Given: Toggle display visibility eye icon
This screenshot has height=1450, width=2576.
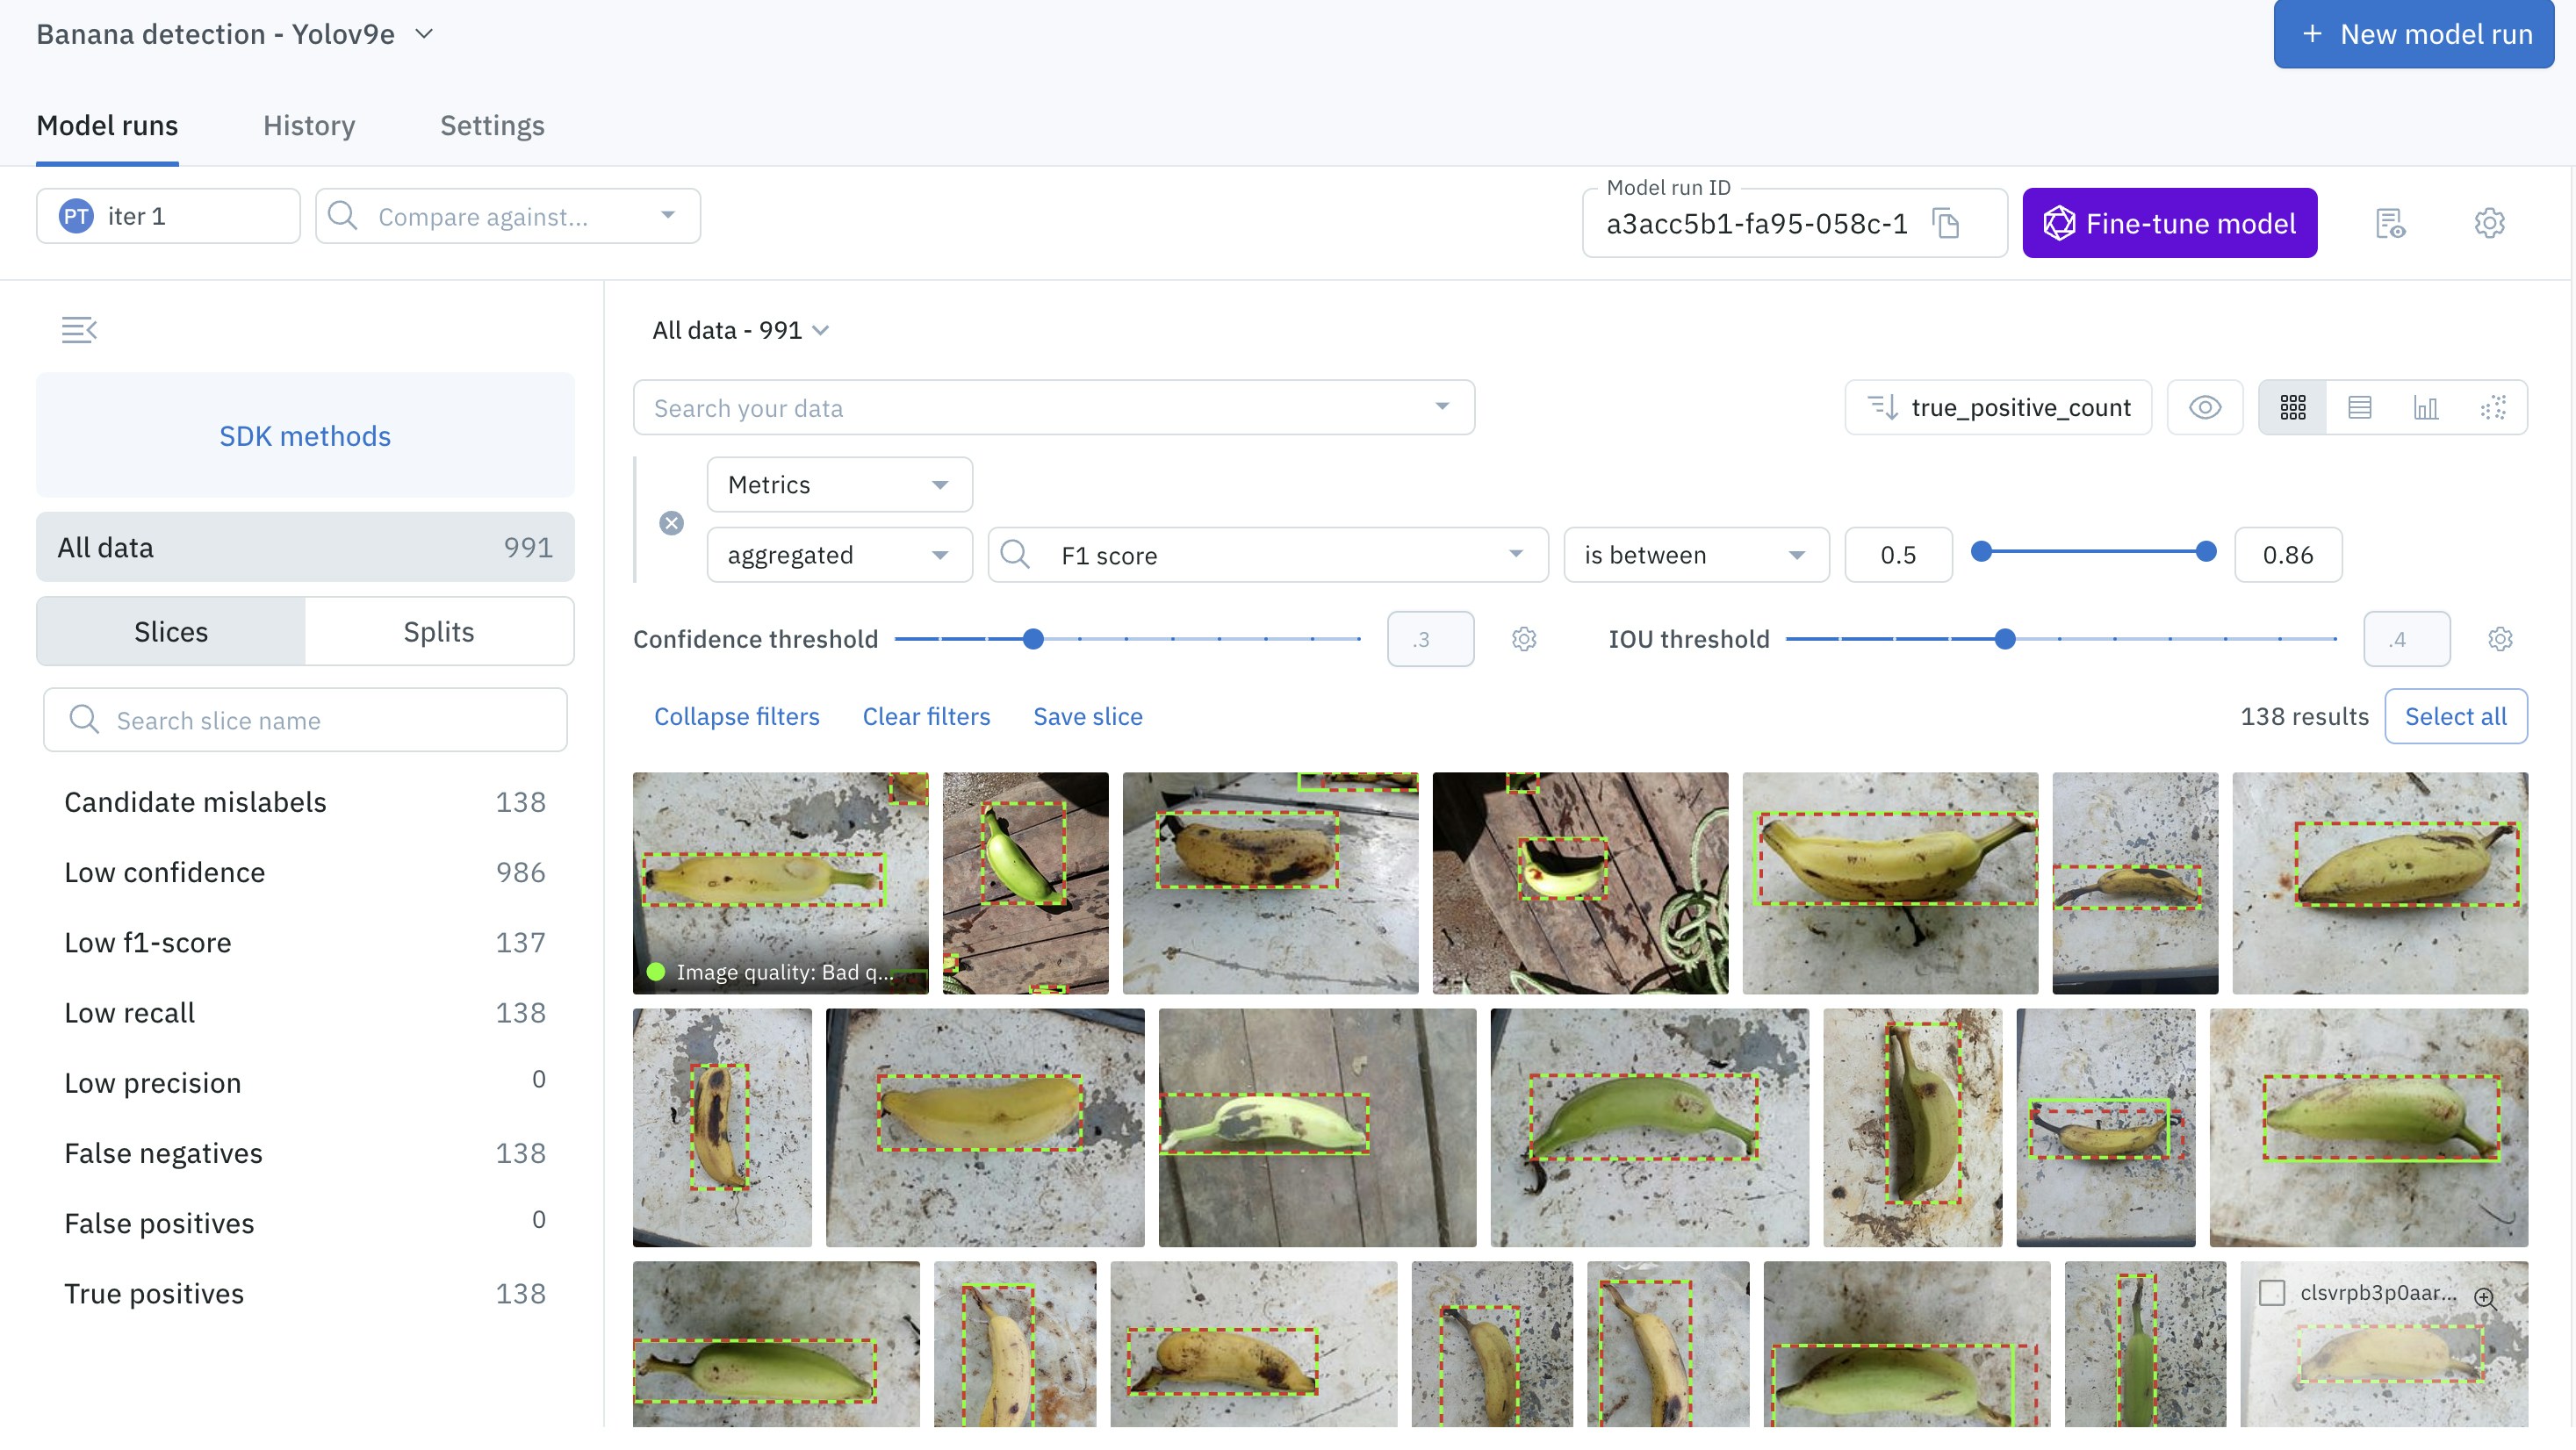Looking at the screenshot, I should tap(2205, 407).
